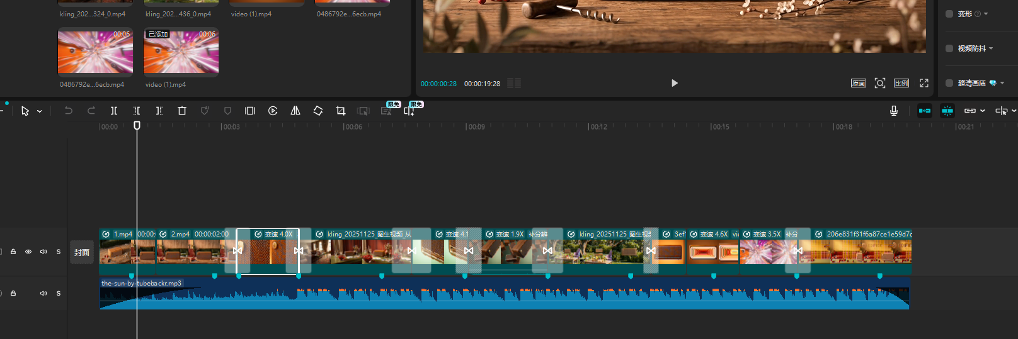
Task: Mute the audio track speaker icon
Action: tap(43, 293)
